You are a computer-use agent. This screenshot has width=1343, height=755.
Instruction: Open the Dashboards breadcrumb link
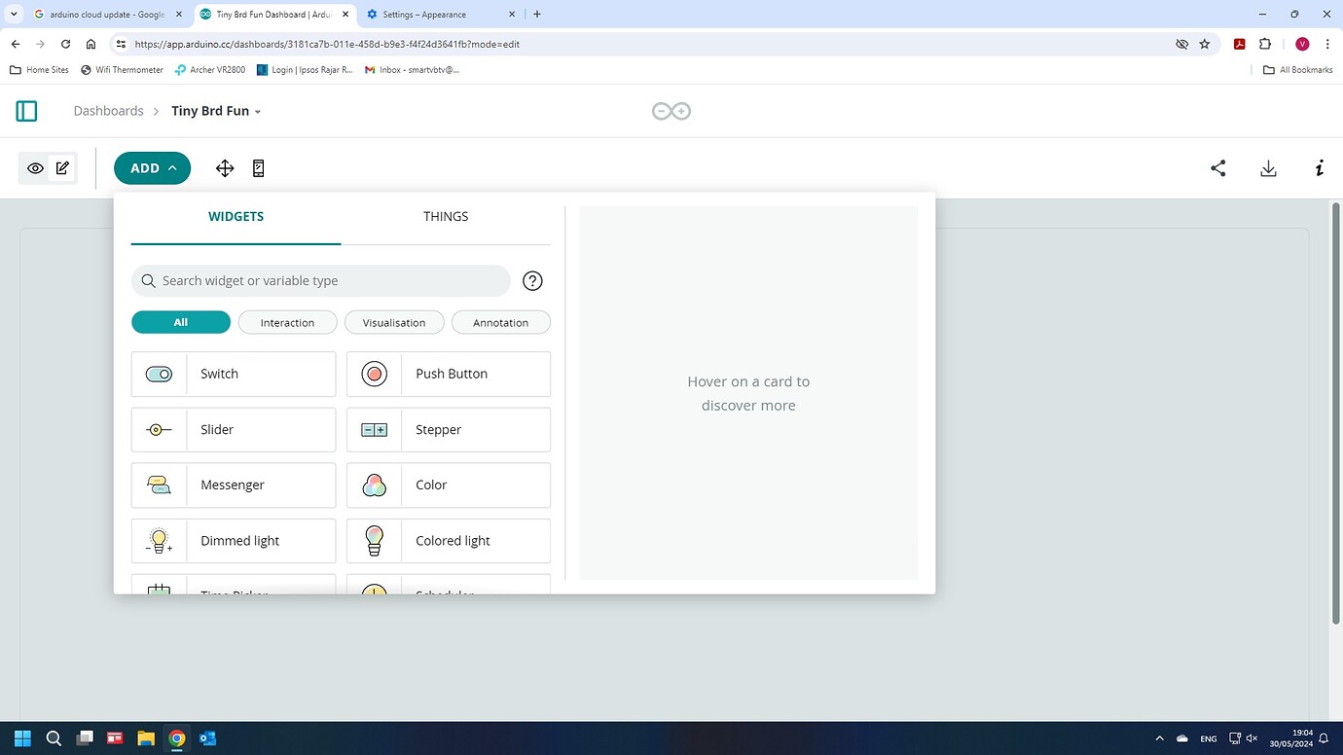pos(108,111)
